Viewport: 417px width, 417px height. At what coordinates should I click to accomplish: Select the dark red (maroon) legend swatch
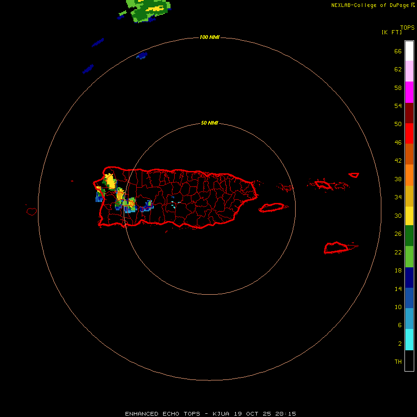coord(409,113)
